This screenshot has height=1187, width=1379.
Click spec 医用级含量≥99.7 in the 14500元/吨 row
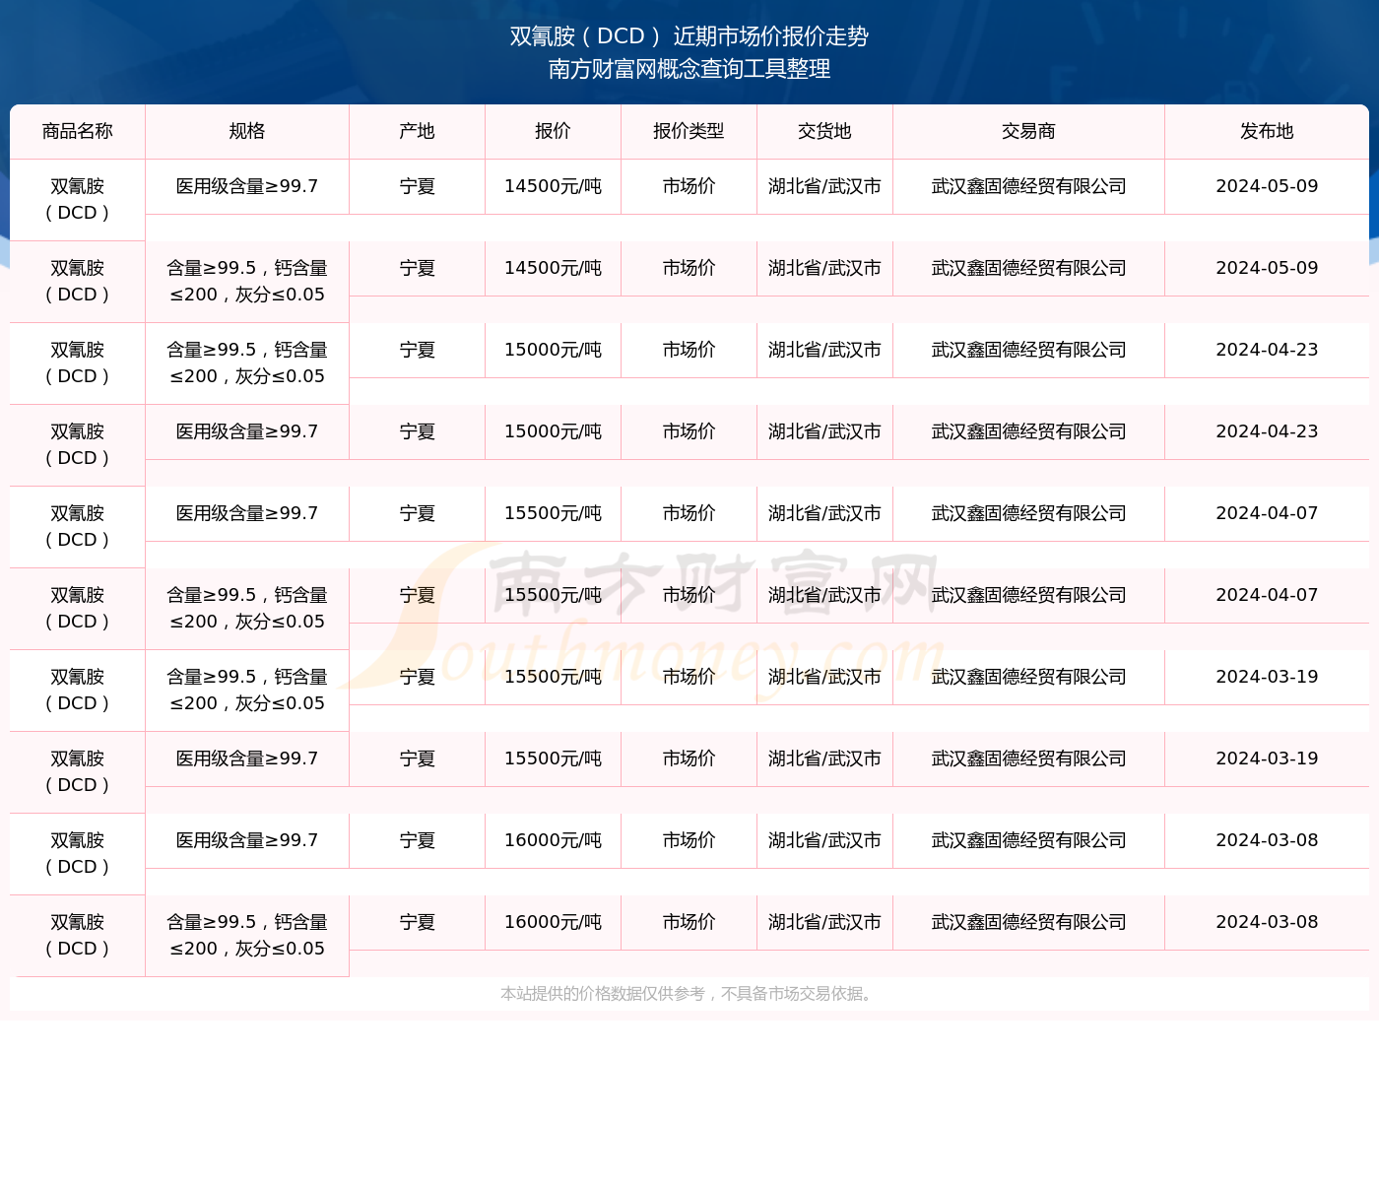(247, 186)
